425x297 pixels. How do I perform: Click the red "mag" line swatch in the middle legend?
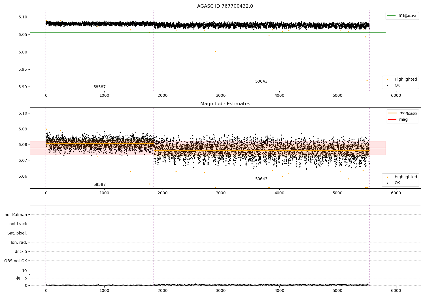(392, 120)
